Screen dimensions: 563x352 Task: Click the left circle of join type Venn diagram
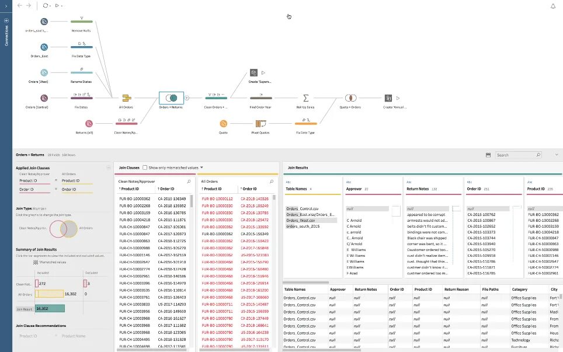click(54, 229)
